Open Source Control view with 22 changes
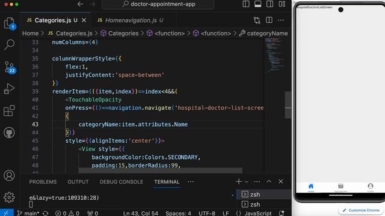The height and width of the screenshot is (216, 385). [10, 67]
